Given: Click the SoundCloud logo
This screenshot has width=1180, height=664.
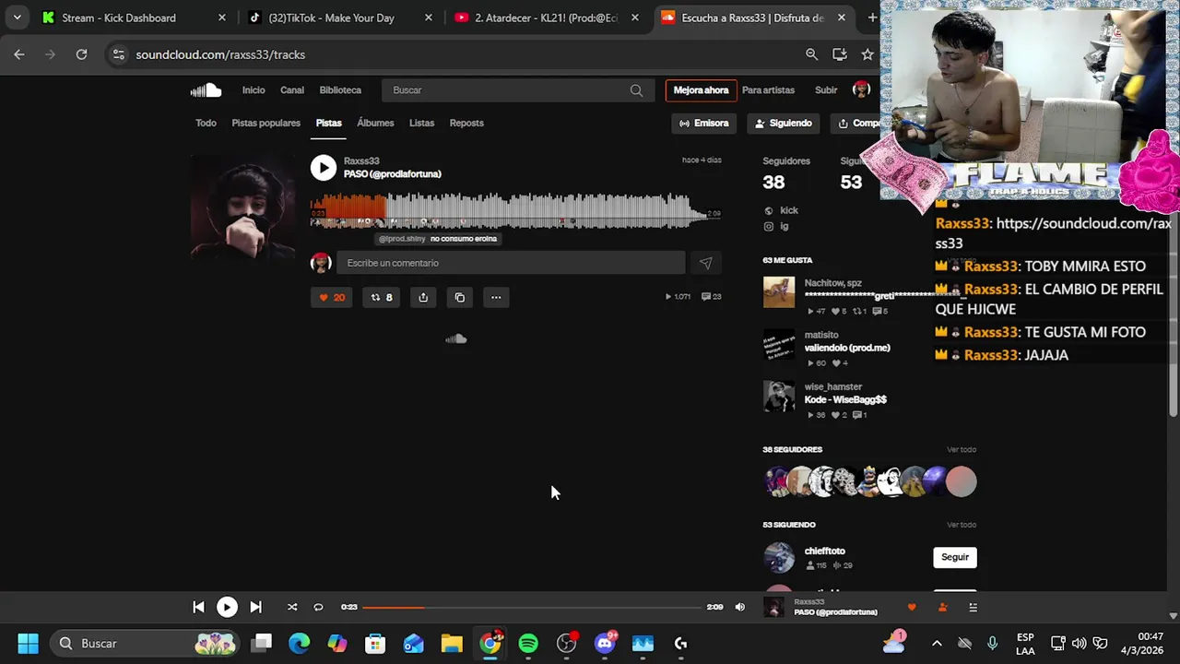Looking at the screenshot, I should pyautogui.click(x=206, y=89).
